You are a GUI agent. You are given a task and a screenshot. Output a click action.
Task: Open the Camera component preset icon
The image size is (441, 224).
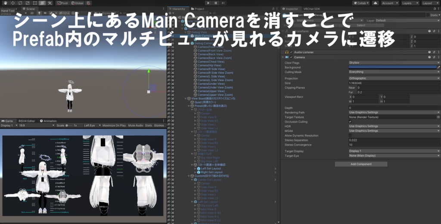coord(434,57)
